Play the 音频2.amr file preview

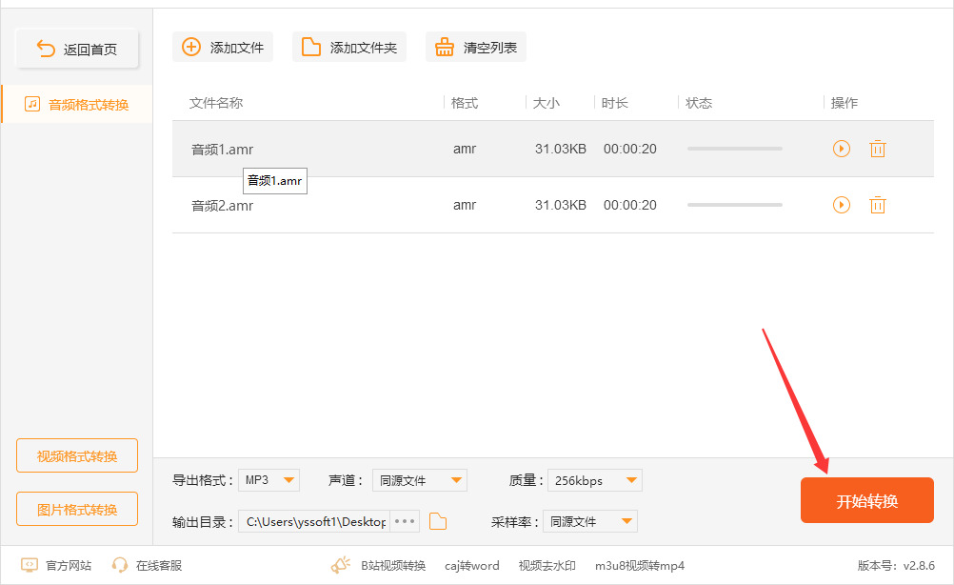click(842, 205)
